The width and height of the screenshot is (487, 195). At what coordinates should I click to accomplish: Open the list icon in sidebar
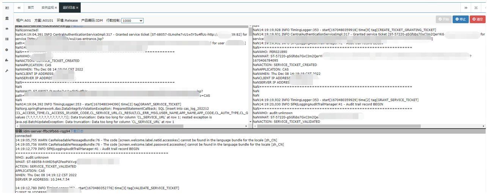click(x=7, y=39)
